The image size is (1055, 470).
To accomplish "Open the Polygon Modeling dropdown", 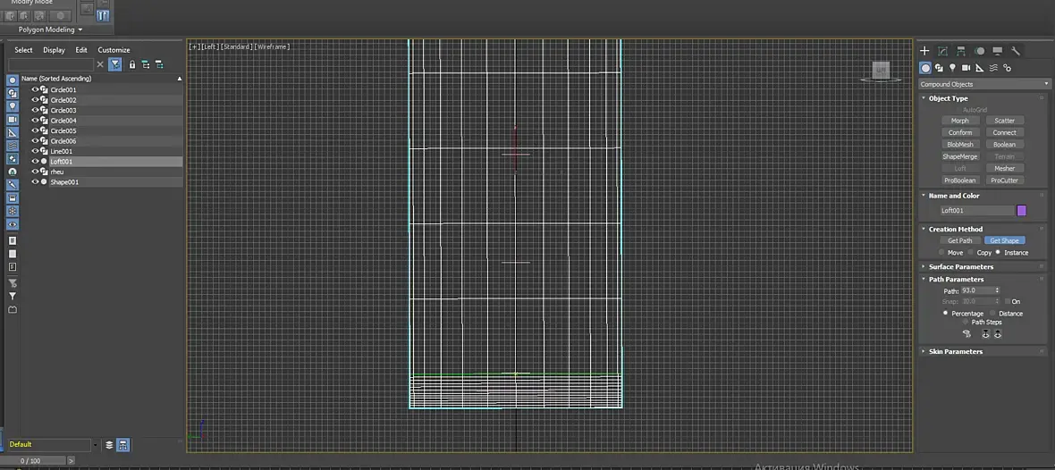I will tap(50, 29).
